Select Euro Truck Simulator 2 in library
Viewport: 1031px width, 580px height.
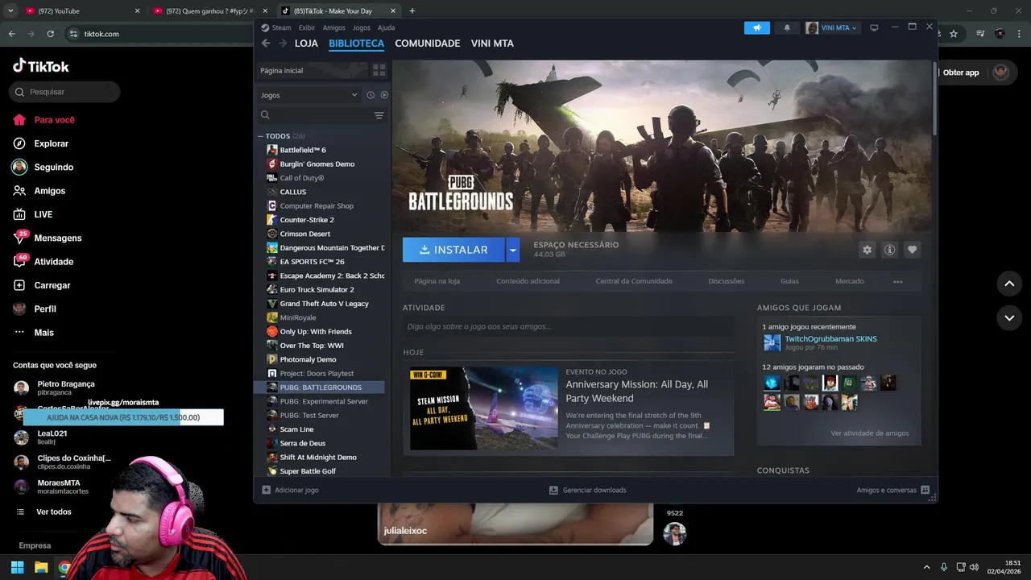point(317,290)
